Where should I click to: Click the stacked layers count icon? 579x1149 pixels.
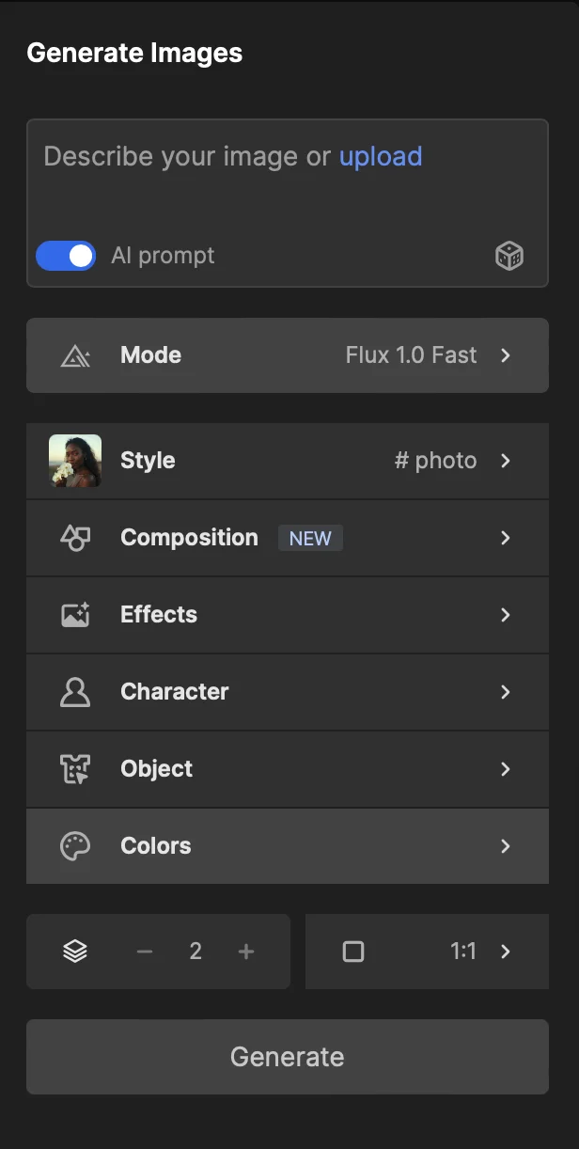(x=75, y=952)
